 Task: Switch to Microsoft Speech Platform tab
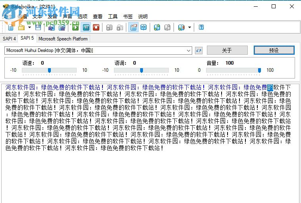tap(63, 39)
